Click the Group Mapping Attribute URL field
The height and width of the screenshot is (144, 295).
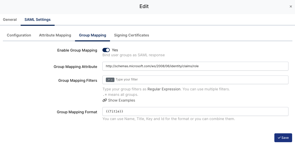(195, 66)
